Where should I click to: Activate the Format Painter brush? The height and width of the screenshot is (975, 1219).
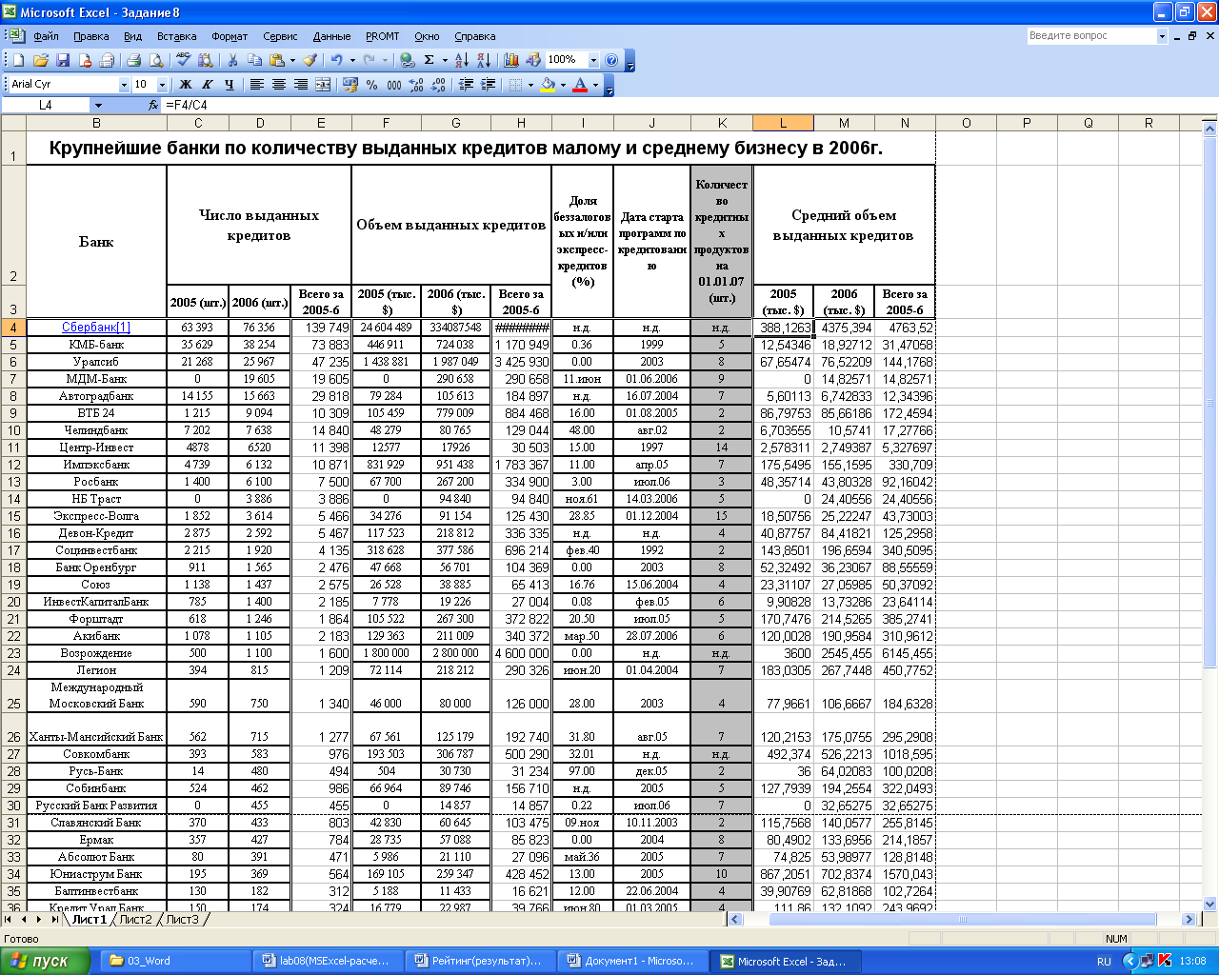click(x=310, y=60)
